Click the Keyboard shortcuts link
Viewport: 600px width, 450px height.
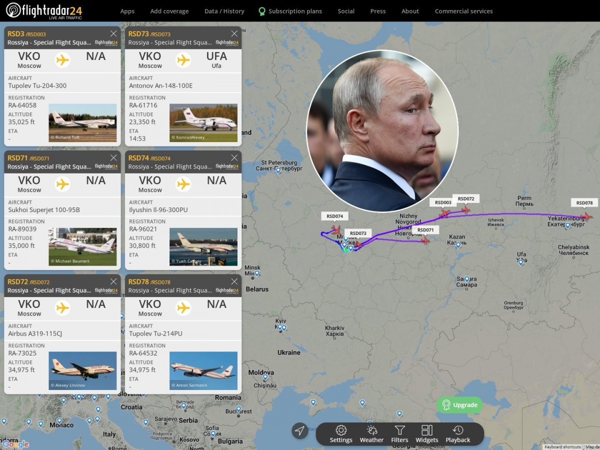(x=562, y=447)
